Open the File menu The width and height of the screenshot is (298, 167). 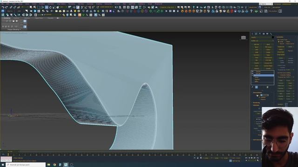coord(2,4)
